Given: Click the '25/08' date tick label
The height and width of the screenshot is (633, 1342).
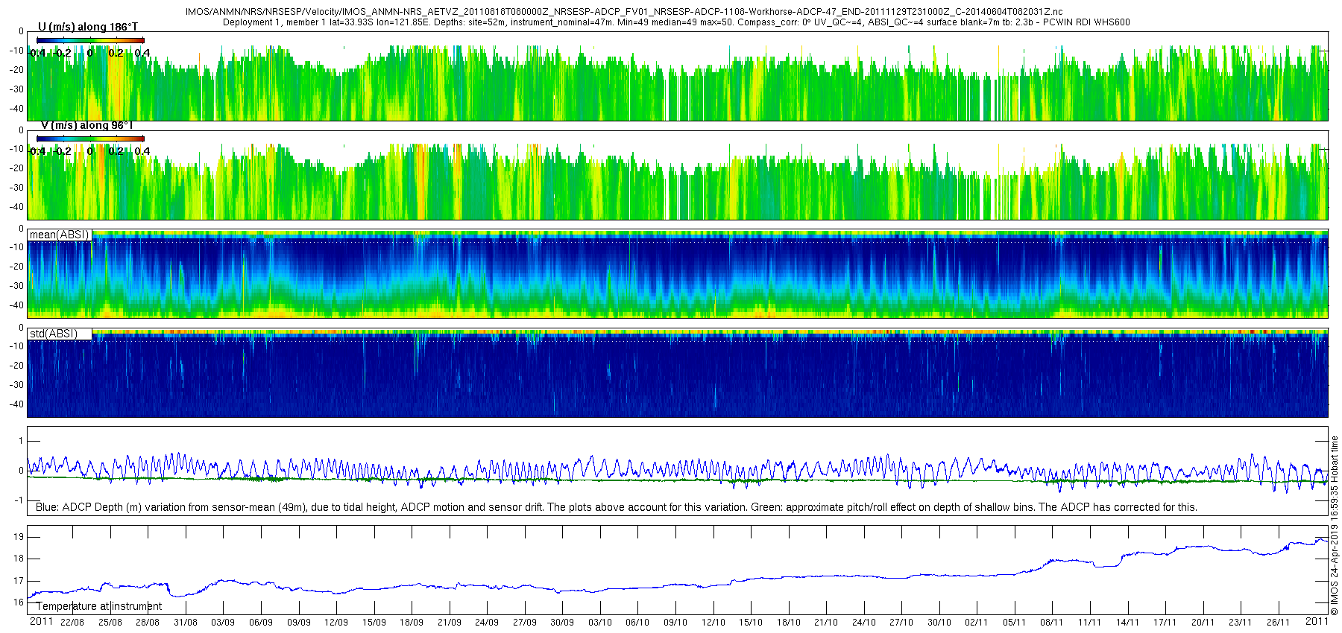Looking at the screenshot, I should pyautogui.click(x=110, y=623).
